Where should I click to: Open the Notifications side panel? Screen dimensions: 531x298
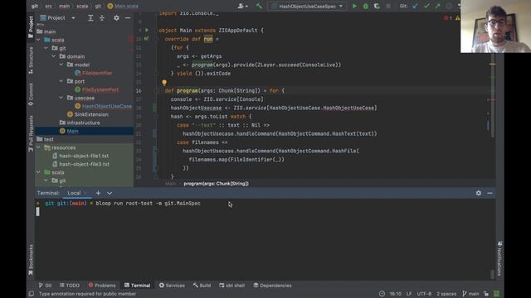click(x=499, y=258)
